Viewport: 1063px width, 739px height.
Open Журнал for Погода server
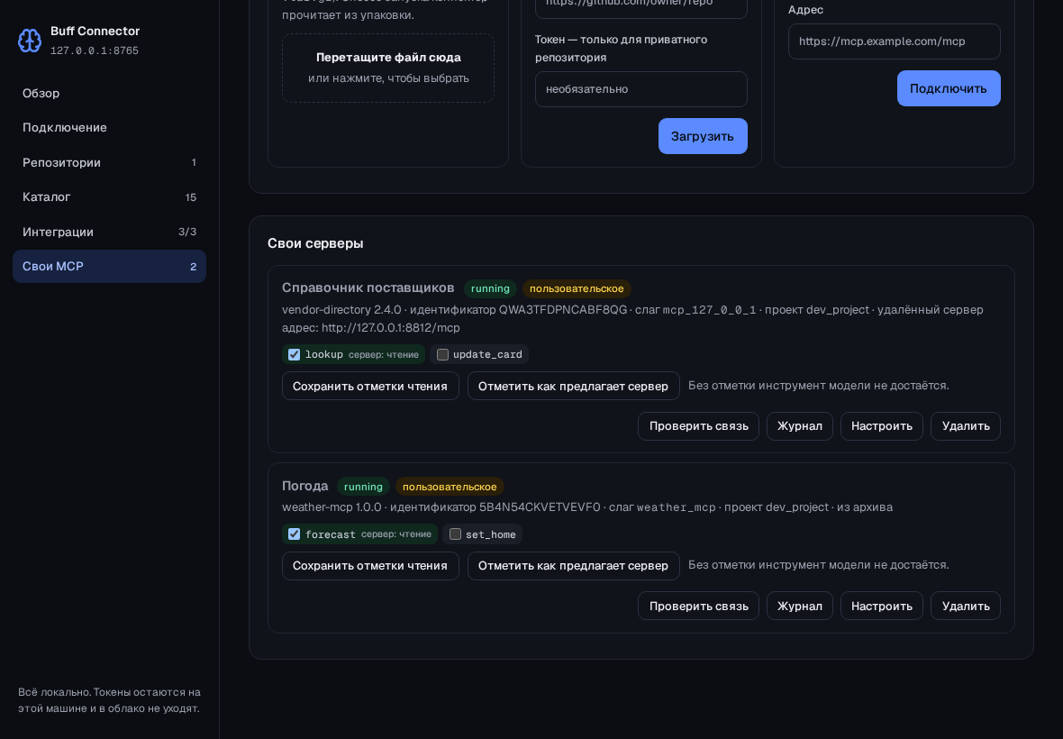800,607
